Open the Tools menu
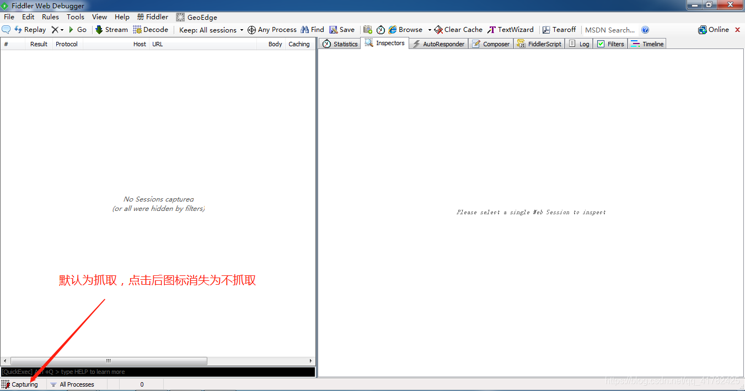 pyautogui.click(x=76, y=17)
